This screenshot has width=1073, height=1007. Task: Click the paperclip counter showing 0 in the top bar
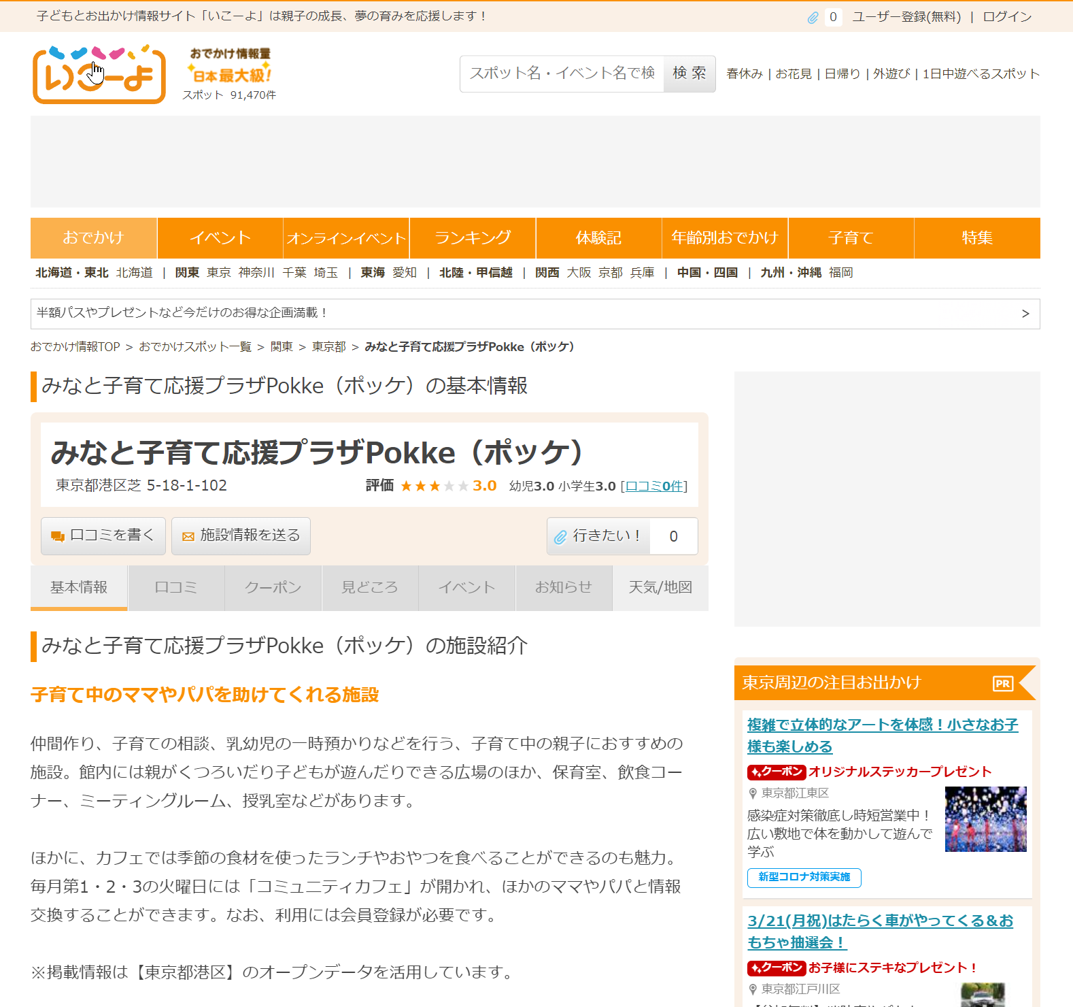coord(833,18)
